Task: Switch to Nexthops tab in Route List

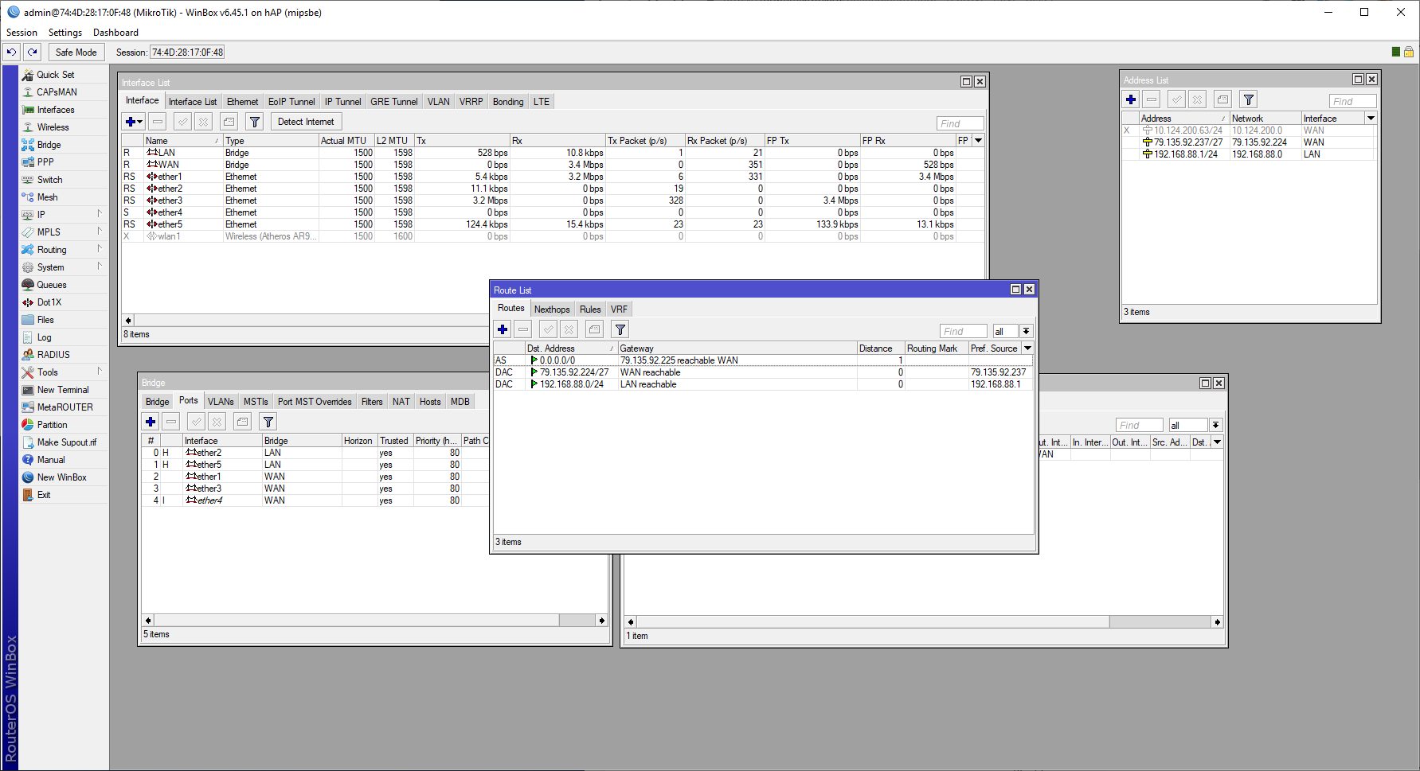Action: tap(552, 310)
